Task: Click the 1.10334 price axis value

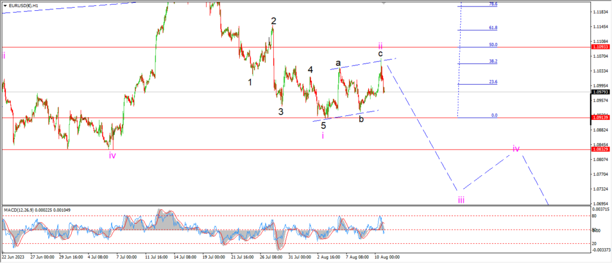Action: (599, 71)
